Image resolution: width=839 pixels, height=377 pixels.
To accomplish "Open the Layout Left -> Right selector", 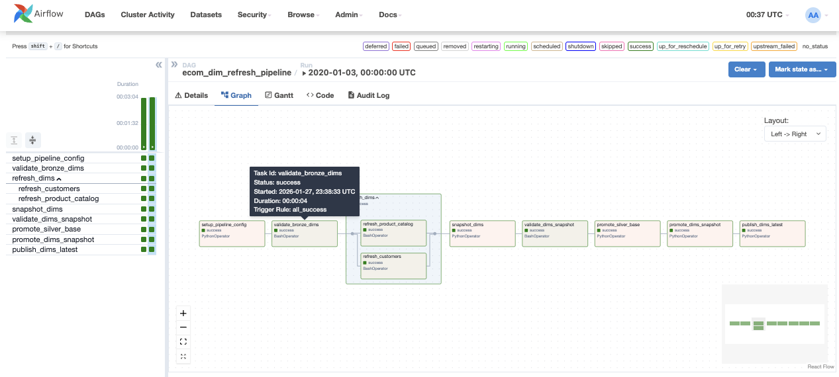I will (795, 134).
